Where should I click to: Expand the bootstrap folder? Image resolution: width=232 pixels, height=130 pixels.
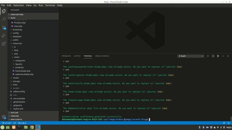17,30
